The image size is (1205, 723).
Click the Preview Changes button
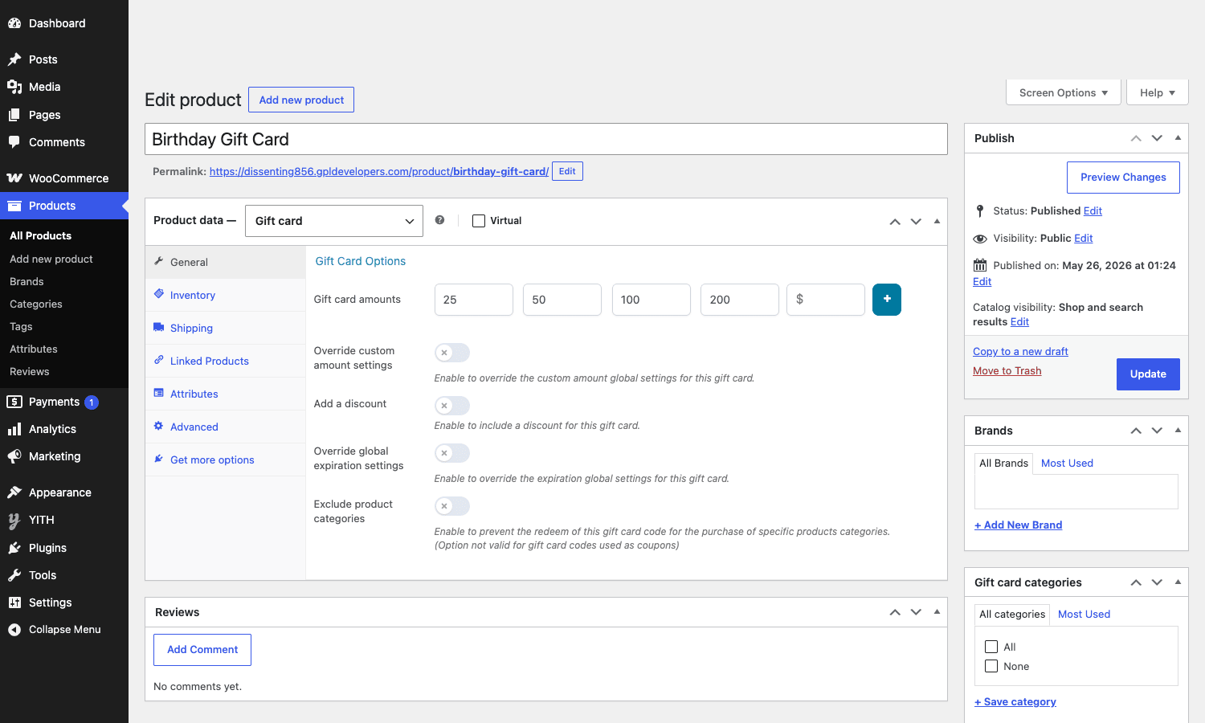[1123, 178]
